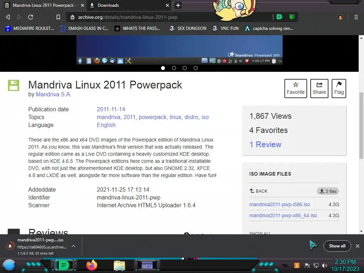
Task: Download mandriva2011-pwp-x86_64.iso
Action: [283, 215]
